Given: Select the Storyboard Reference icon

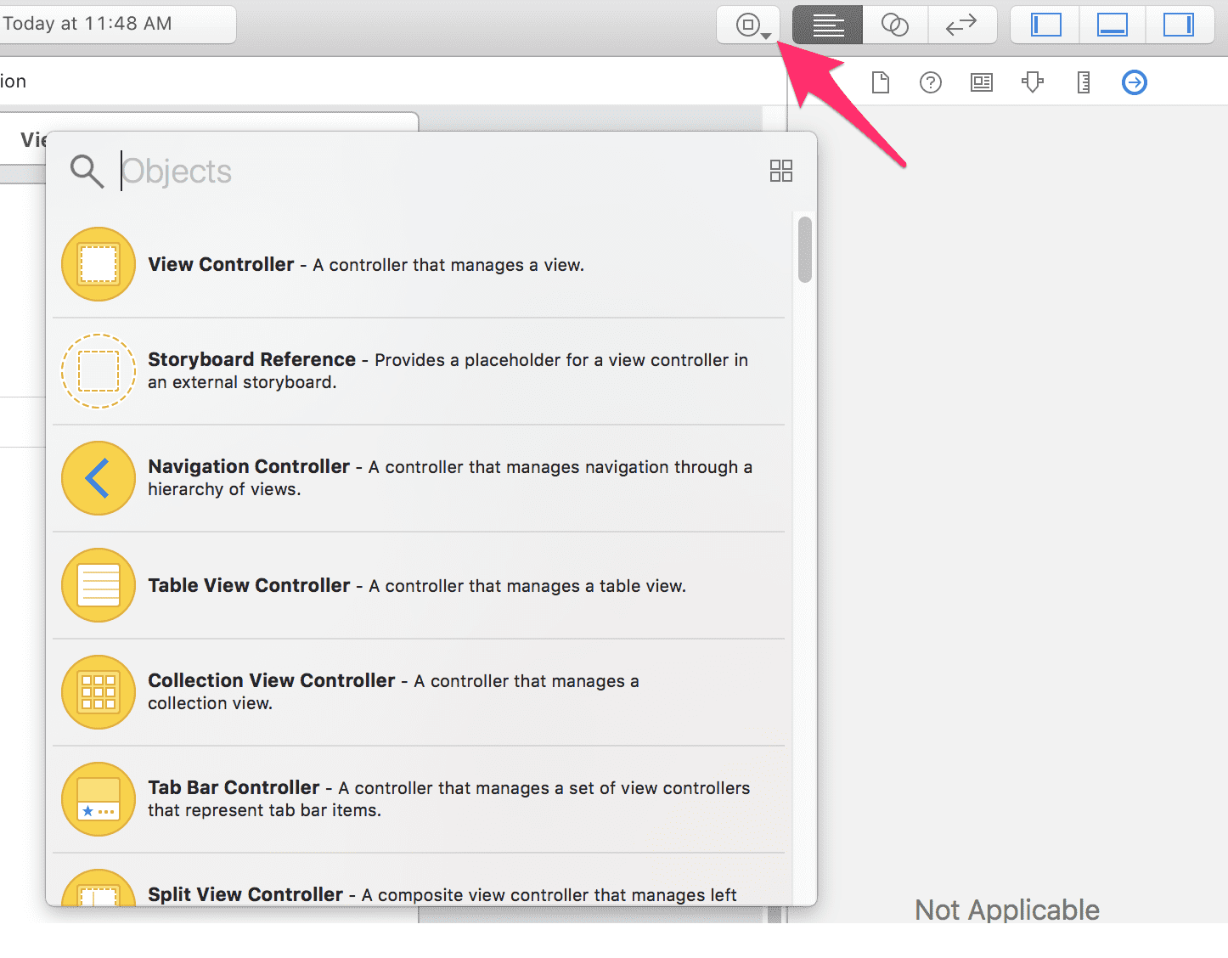Looking at the screenshot, I should (x=99, y=371).
